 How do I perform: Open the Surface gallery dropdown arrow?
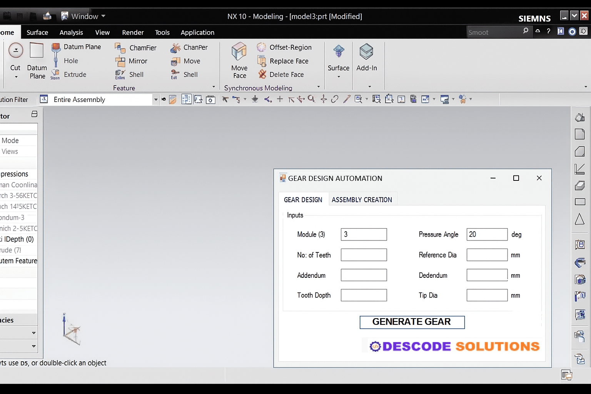(x=338, y=77)
